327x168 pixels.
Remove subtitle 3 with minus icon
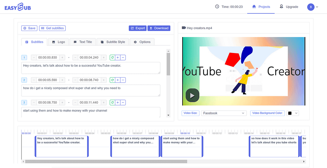coord(123,103)
